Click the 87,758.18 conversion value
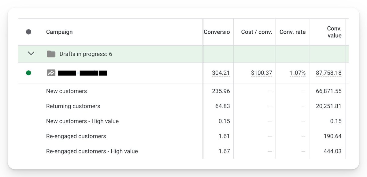The width and height of the screenshot is (367, 177). (x=329, y=73)
